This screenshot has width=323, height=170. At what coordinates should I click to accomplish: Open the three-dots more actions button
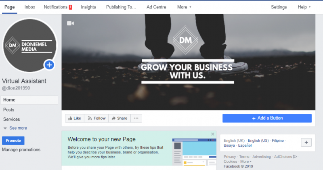coord(136,118)
